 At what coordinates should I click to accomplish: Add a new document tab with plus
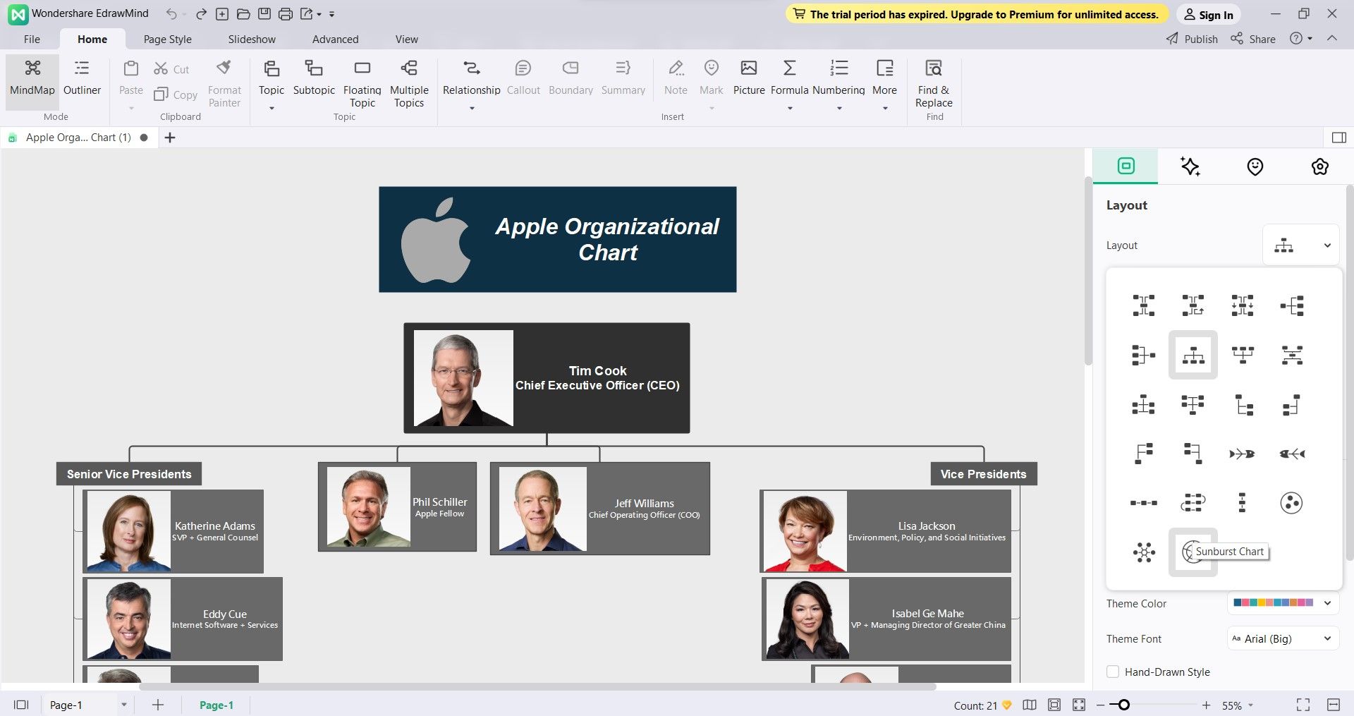[169, 138]
